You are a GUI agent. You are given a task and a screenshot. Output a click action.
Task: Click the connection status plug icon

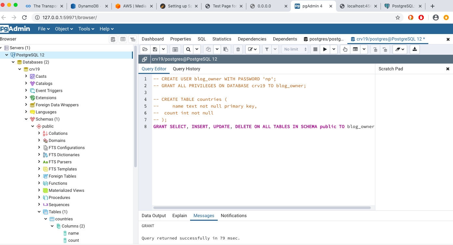click(x=145, y=59)
